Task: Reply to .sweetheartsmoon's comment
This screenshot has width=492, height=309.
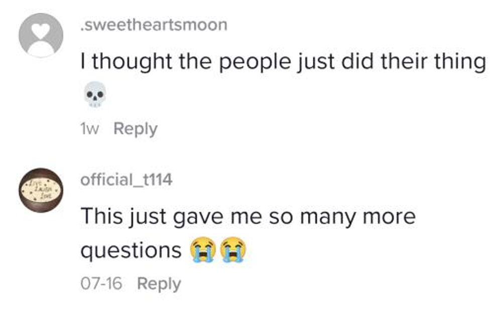Action: click(x=136, y=129)
